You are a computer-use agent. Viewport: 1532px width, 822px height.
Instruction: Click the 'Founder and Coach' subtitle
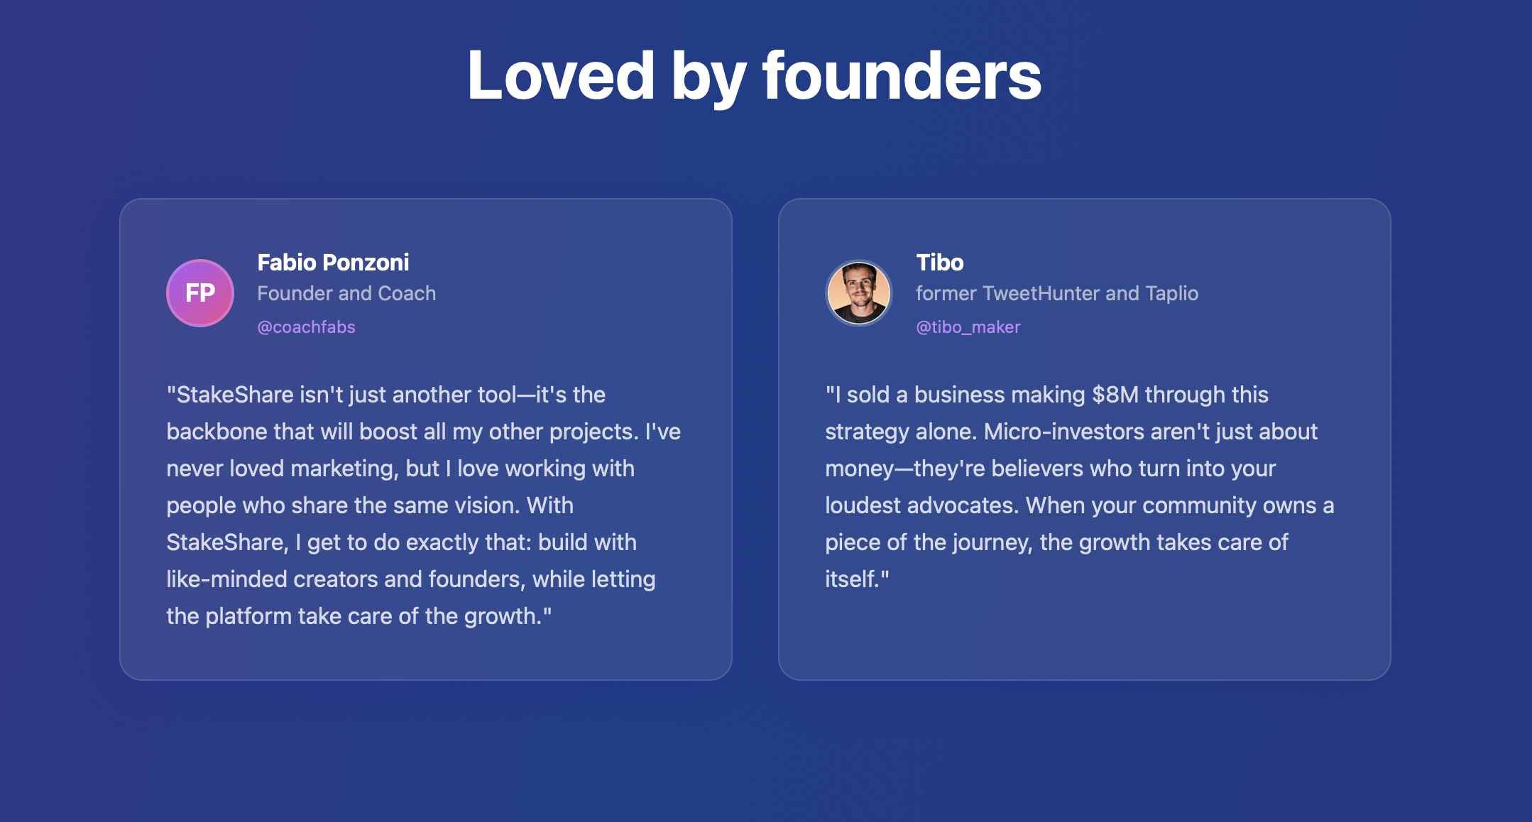click(346, 293)
